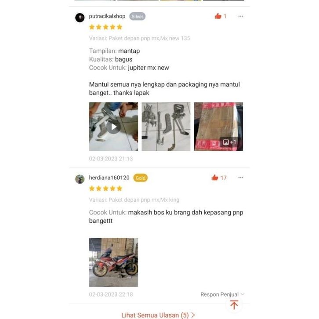Select the username putracikalshop

click(107, 16)
